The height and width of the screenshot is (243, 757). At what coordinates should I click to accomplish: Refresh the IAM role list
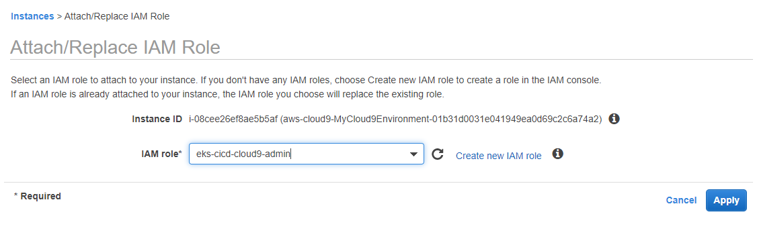(x=438, y=154)
